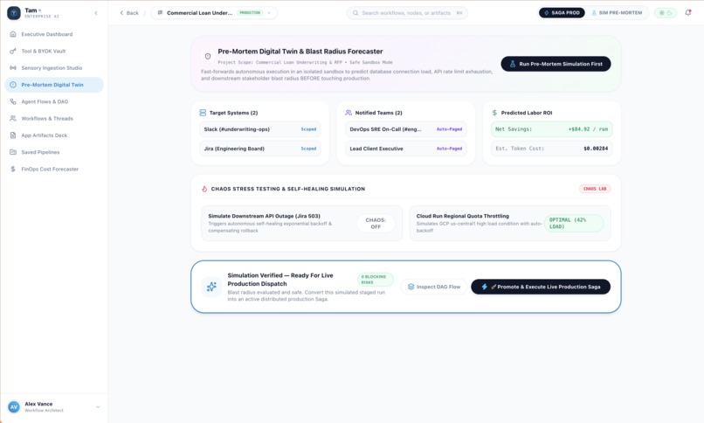Screen dimensions: 704x423
Task: Select the Slack (#underwriting-ops) row
Action: pos(260,129)
